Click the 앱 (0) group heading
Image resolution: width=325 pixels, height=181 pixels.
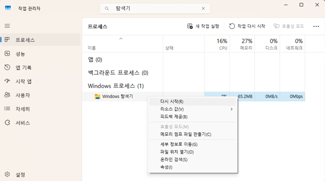(95, 60)
